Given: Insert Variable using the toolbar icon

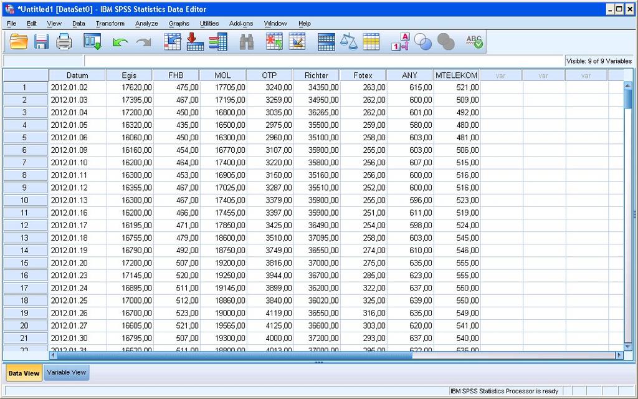Looking at the screenshot, I should [x=297, y=42].
